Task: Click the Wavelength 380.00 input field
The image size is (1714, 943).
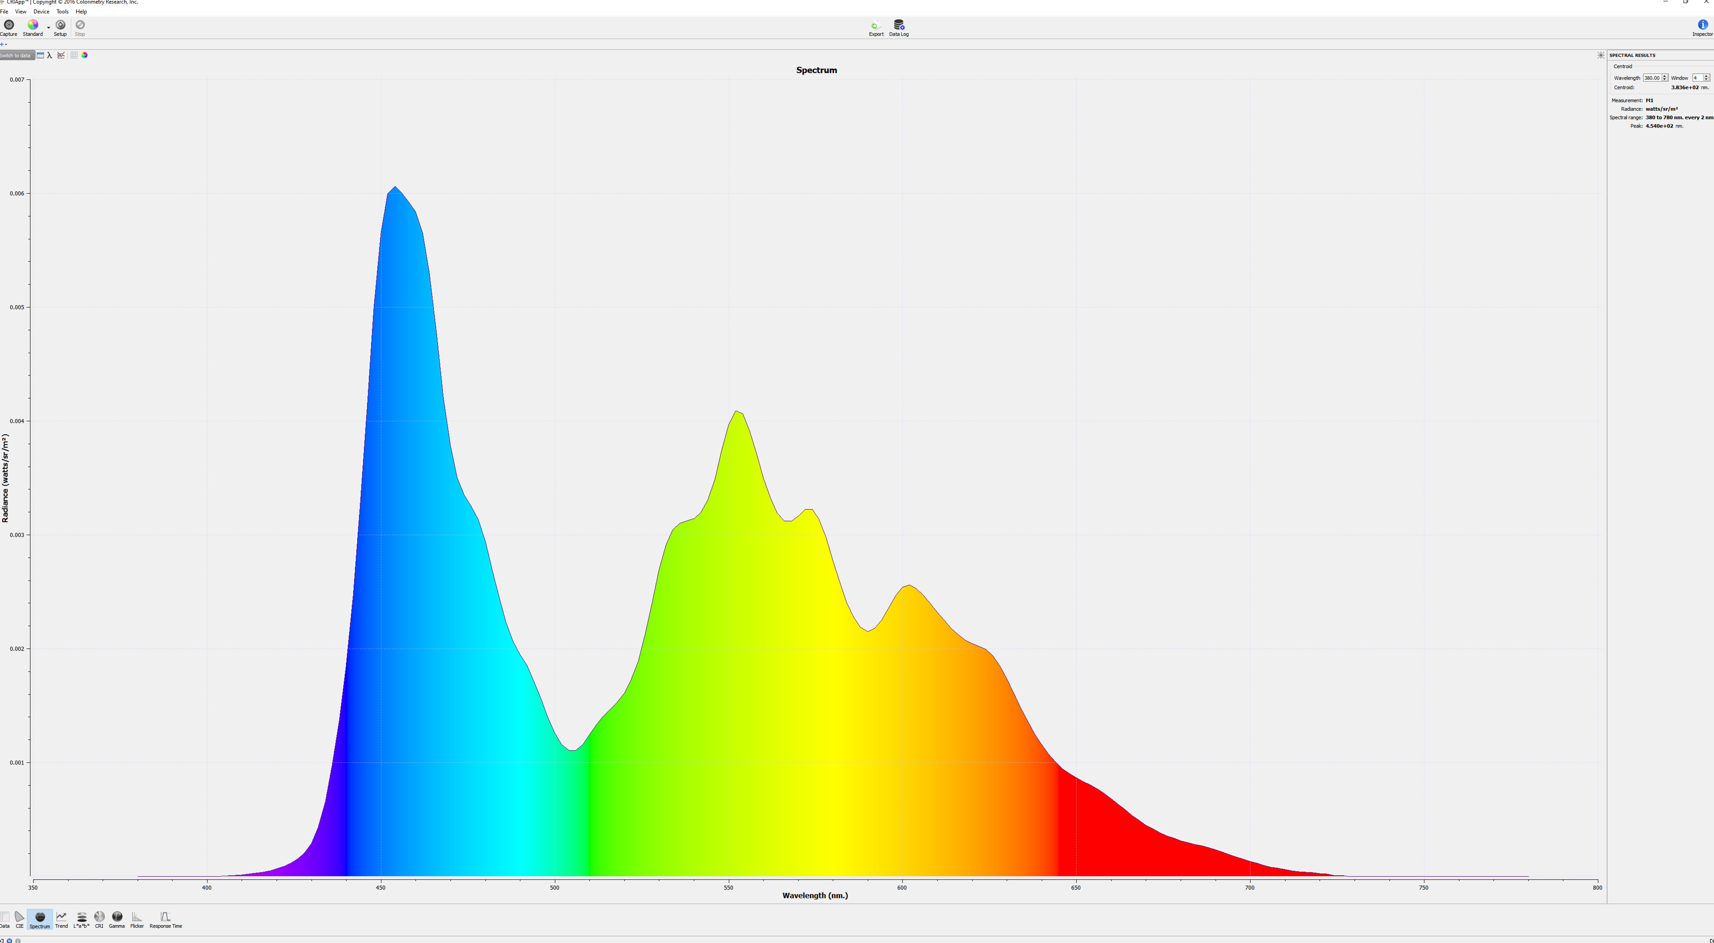Action: 1652,78
